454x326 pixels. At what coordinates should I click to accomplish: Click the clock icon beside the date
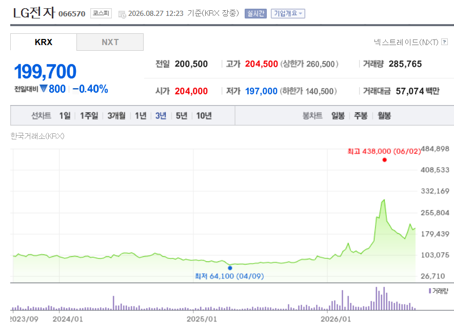(122, 14)
